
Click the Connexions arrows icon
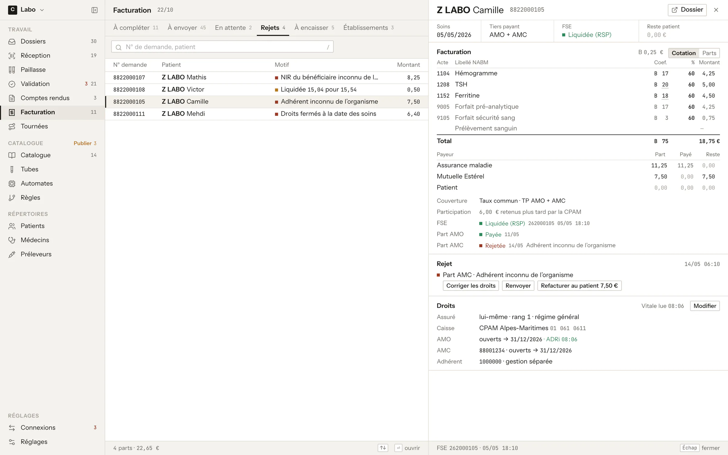[x=12, y=428]
